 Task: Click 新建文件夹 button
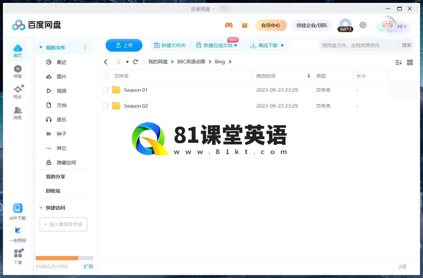coord(170,46)
